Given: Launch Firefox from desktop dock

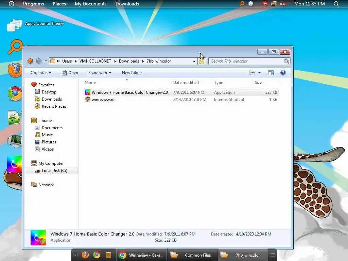Looking at the screenshot, I should pos(15,70).
